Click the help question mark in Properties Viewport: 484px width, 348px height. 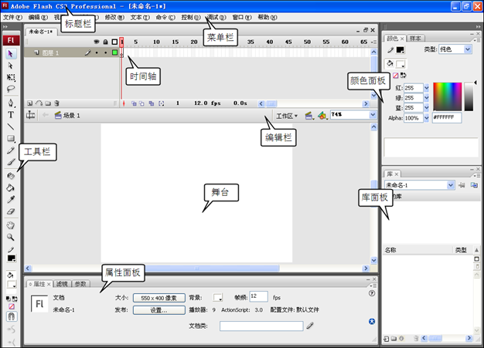click(372, 293)
